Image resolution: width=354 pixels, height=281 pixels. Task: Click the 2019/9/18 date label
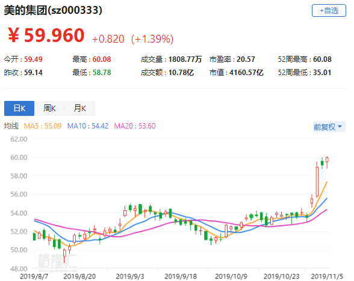point(181,276)
